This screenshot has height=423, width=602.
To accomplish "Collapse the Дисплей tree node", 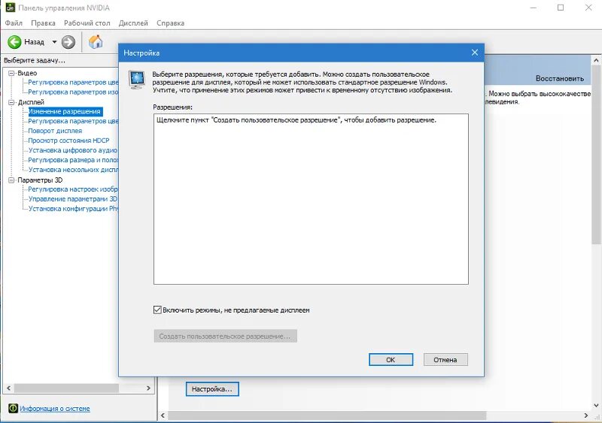I will (11, 102).
